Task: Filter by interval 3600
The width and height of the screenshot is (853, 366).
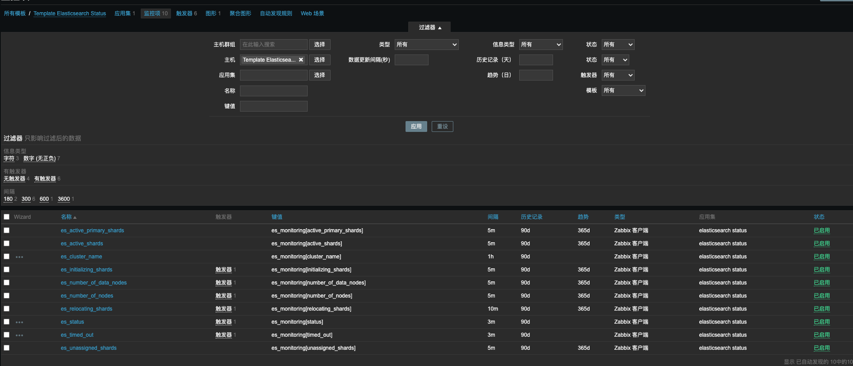Action: coord(64,199)
